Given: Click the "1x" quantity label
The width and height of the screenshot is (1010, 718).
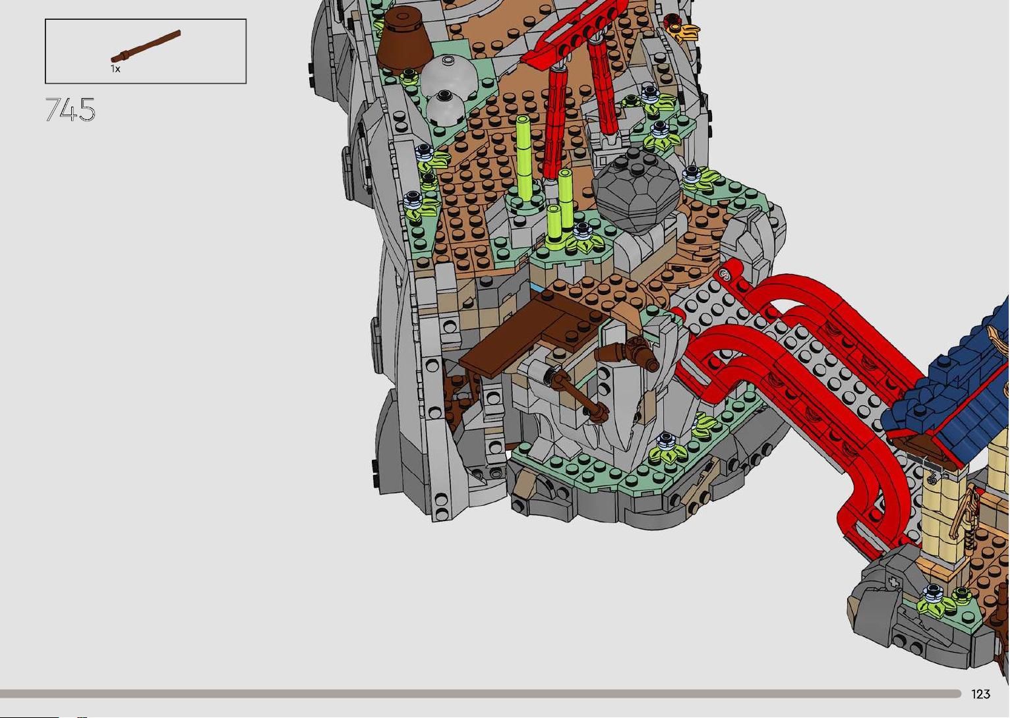Looking at the screenshot, I should (x=115, y=69).
